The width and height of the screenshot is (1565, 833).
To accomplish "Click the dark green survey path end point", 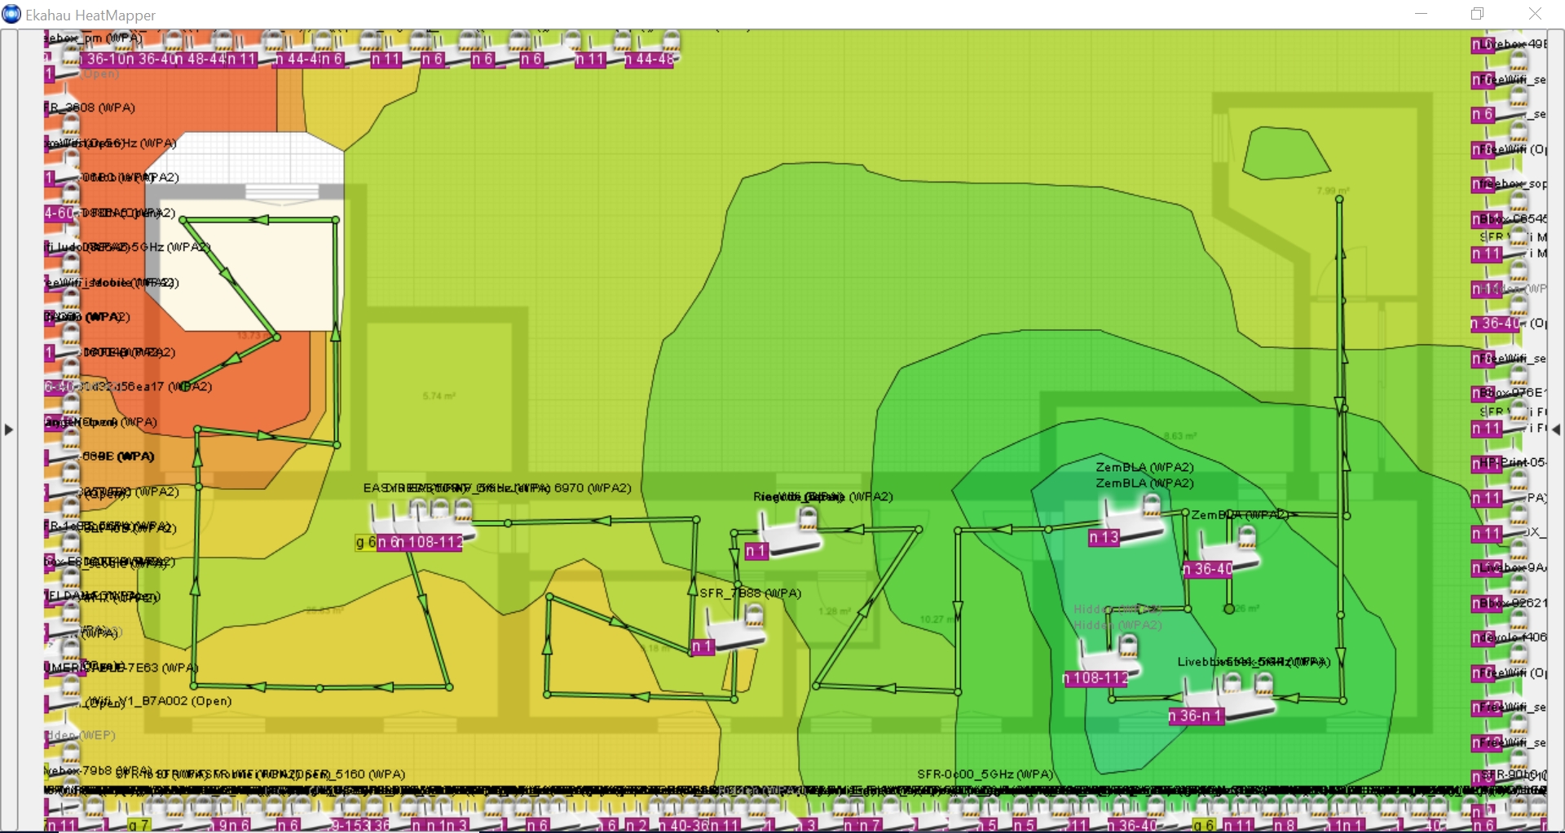I will pos(1229,609).
